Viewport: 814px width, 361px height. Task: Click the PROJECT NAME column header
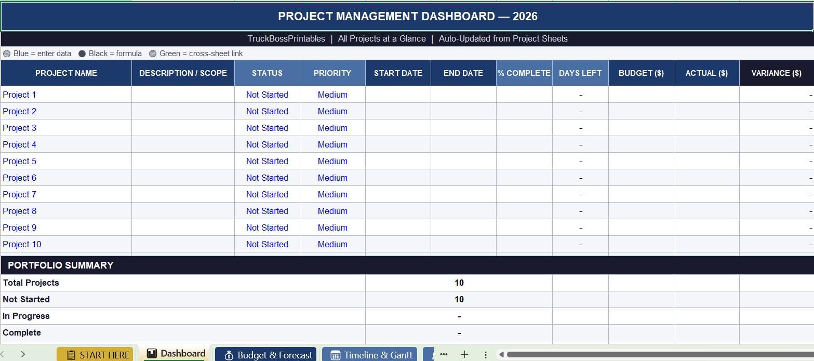(66, 73)
